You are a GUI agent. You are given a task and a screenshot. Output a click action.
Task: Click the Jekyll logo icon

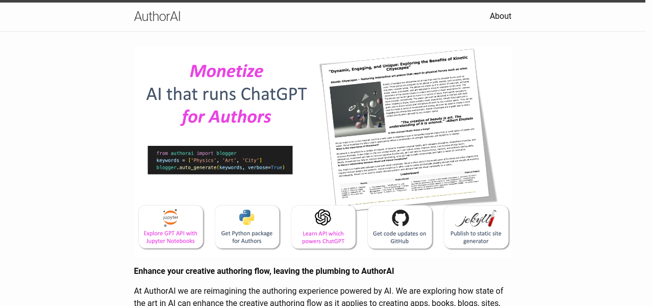tap(475, 218)
